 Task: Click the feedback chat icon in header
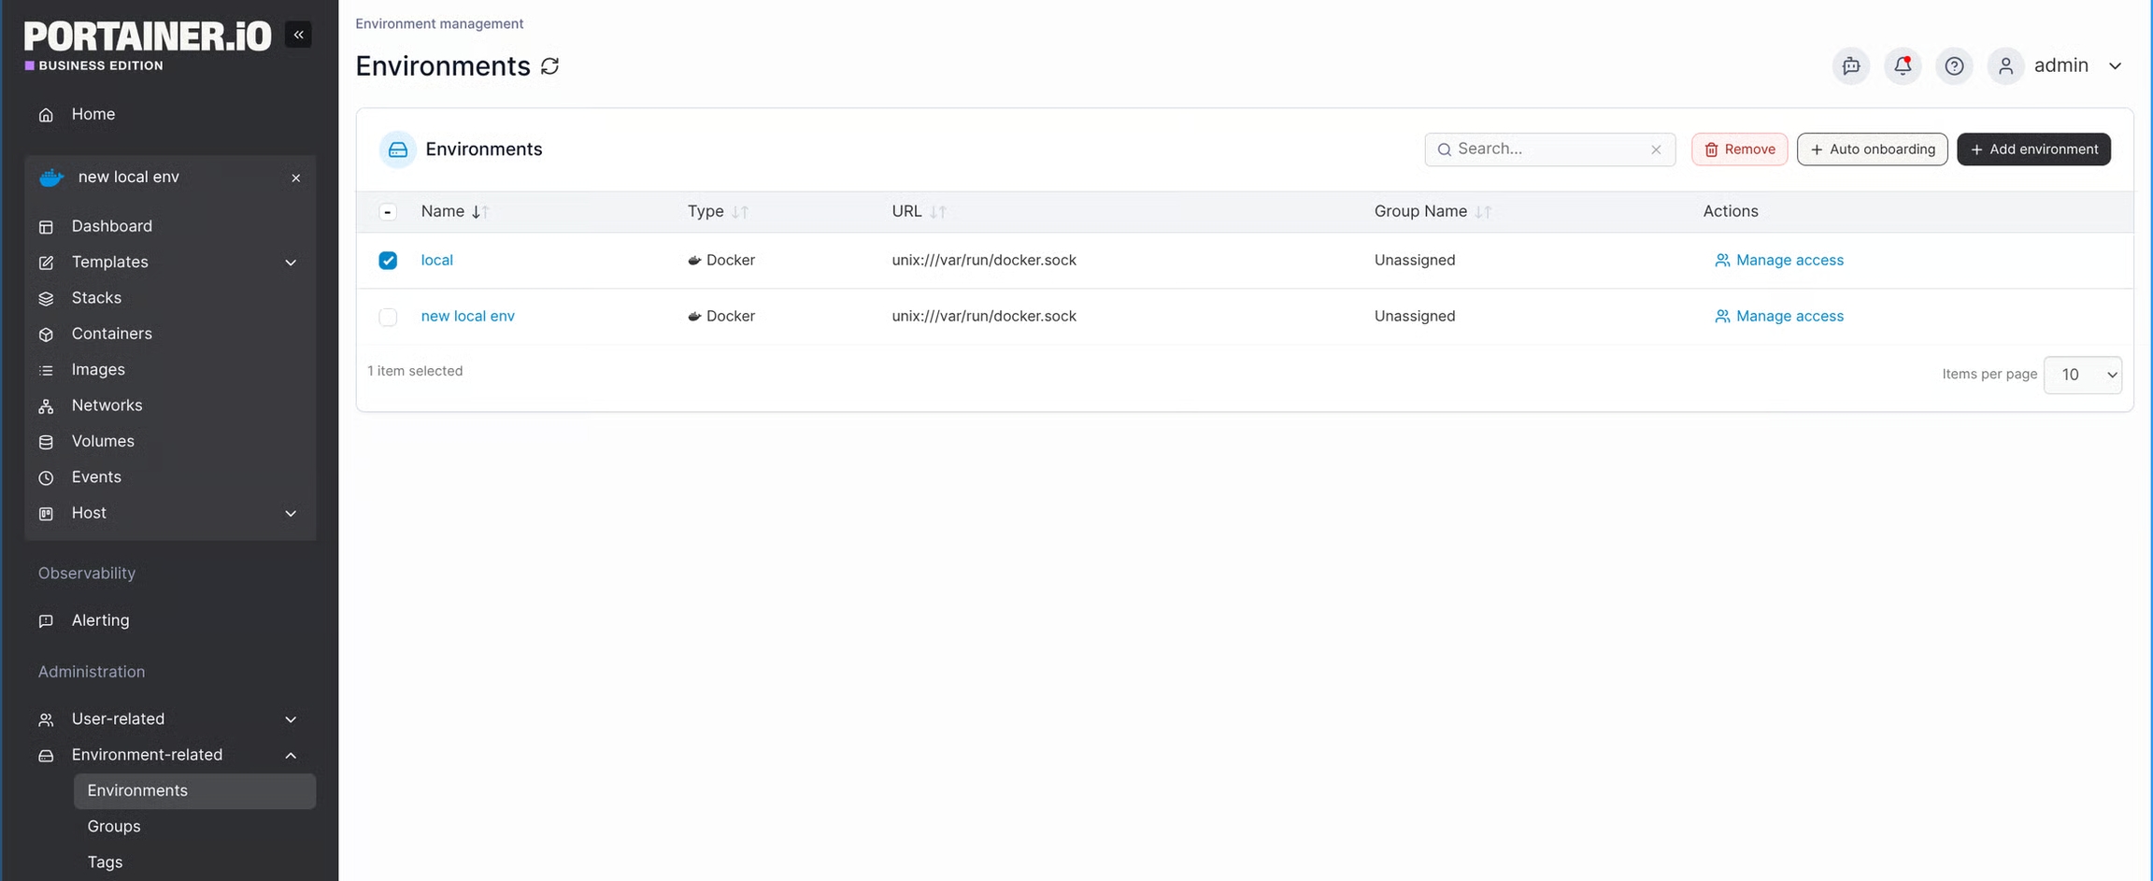[1850, 65]
